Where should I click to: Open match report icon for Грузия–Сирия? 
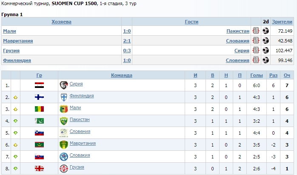256,51
